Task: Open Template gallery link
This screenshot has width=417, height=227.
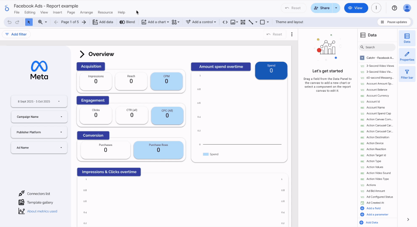Action: (40, 202)
